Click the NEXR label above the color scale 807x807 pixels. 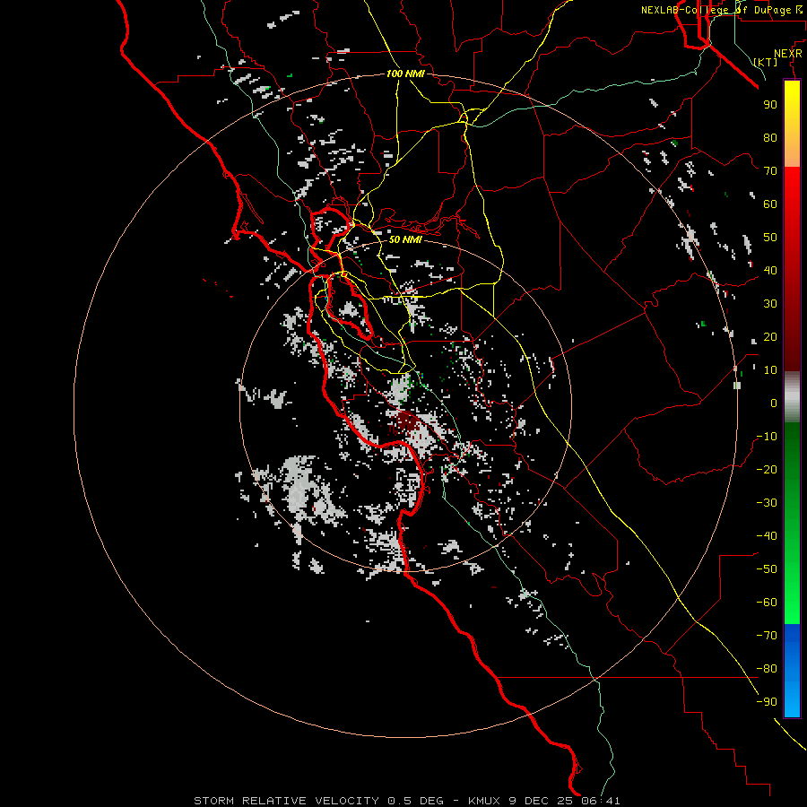click(788, 54)
